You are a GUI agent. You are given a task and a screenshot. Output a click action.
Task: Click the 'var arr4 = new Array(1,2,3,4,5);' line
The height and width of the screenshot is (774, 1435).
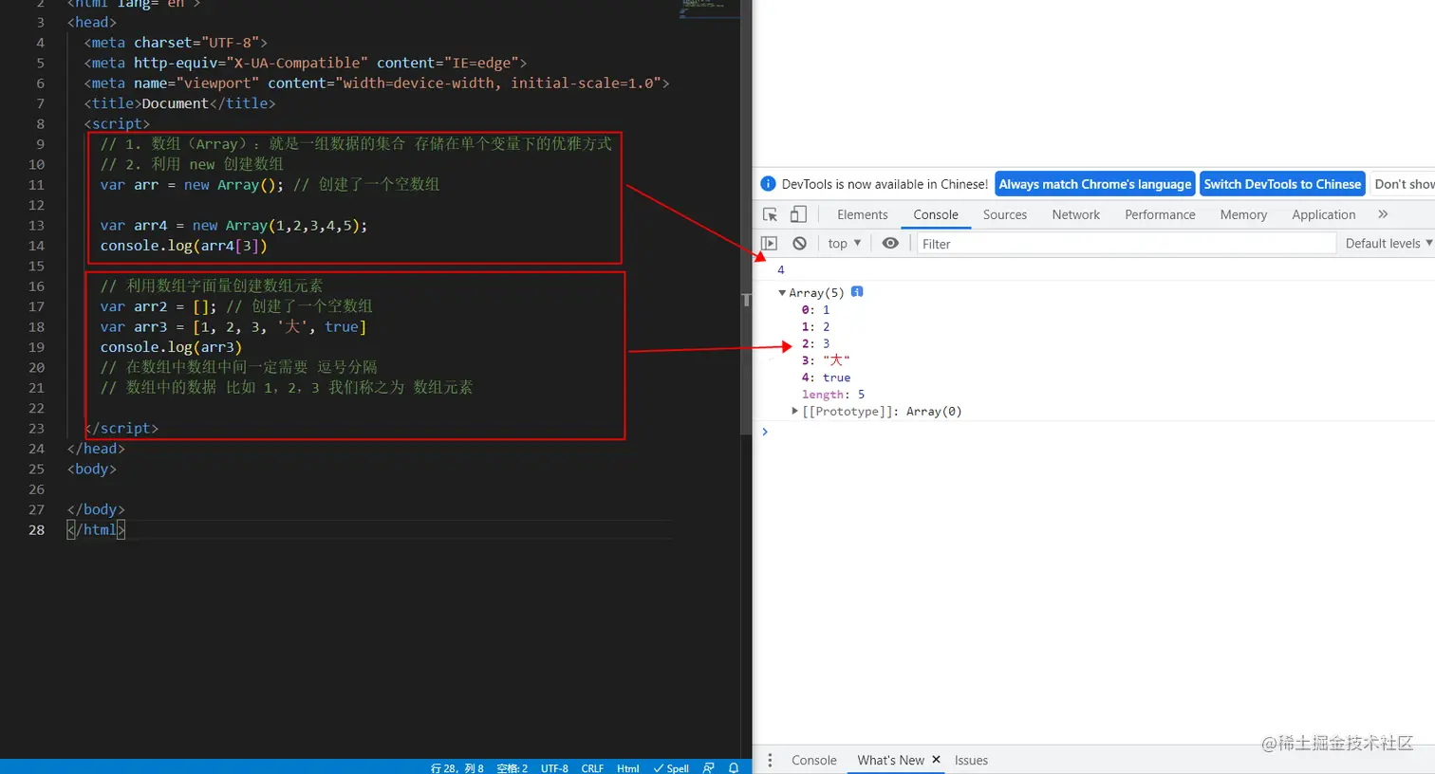pyautogui.click(x=233, y=226)
